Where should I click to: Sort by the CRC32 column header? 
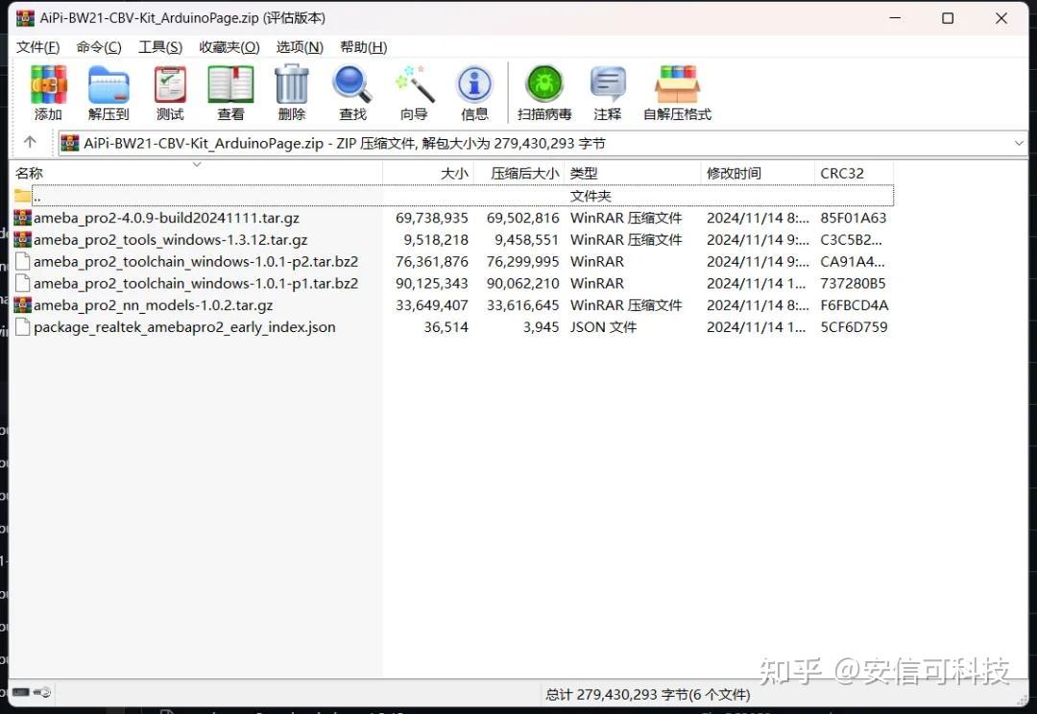(x=854, y=173)
